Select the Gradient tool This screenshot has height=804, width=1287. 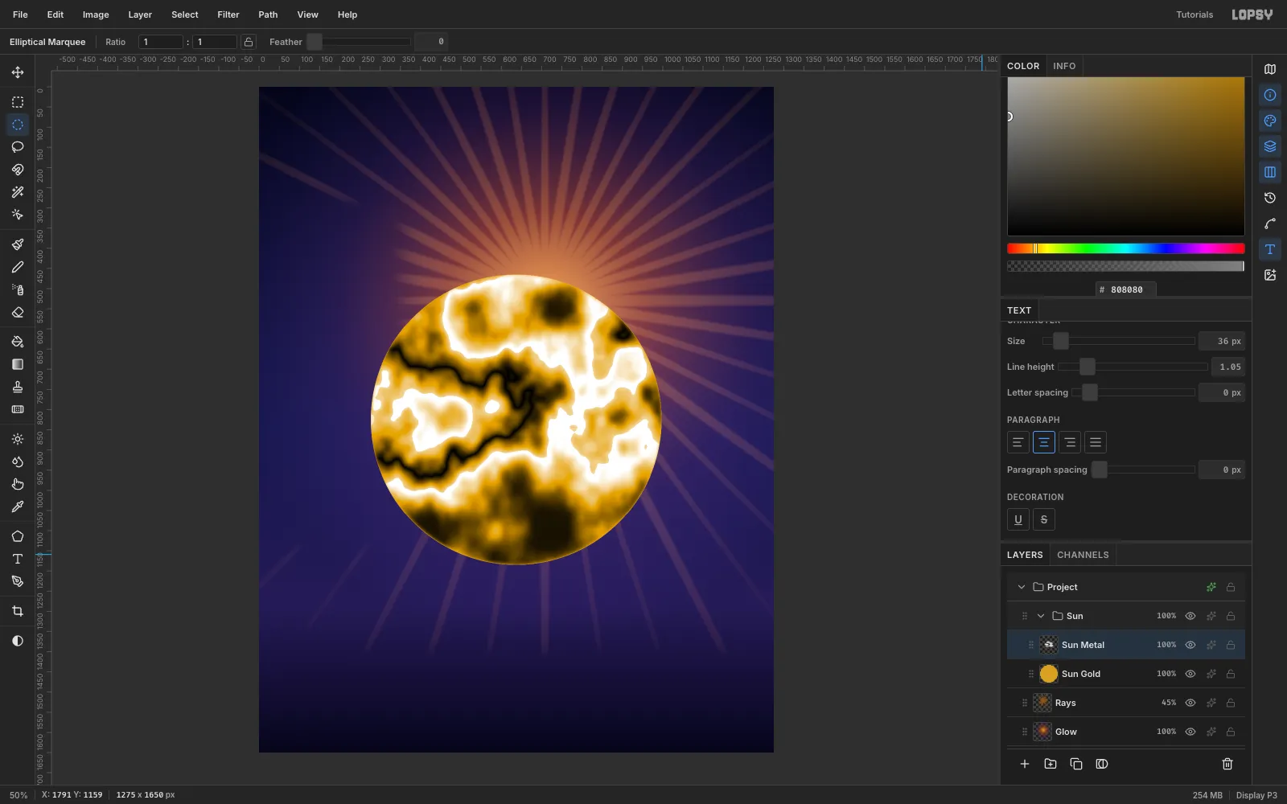click(x=18, y=364)
